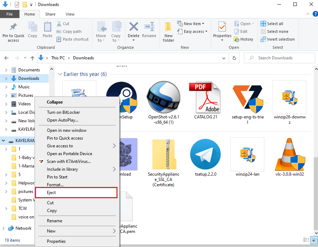Open recent locations dropdown arrow
Screen dimensions: 318x247
click(x=25, y=58)
